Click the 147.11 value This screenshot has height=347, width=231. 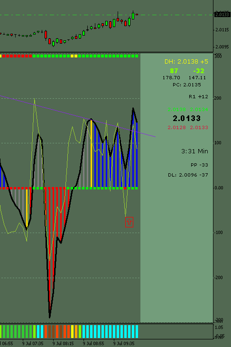click(197, 78)
